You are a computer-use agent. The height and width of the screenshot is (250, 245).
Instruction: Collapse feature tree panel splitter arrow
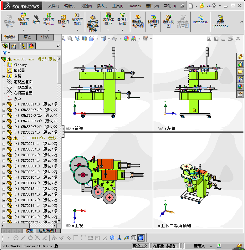[x=63, y=132]
